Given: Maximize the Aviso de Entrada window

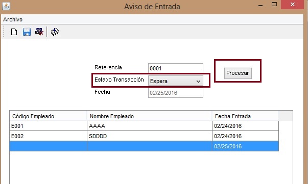Looking at the screenshot, I should [274, 4].
